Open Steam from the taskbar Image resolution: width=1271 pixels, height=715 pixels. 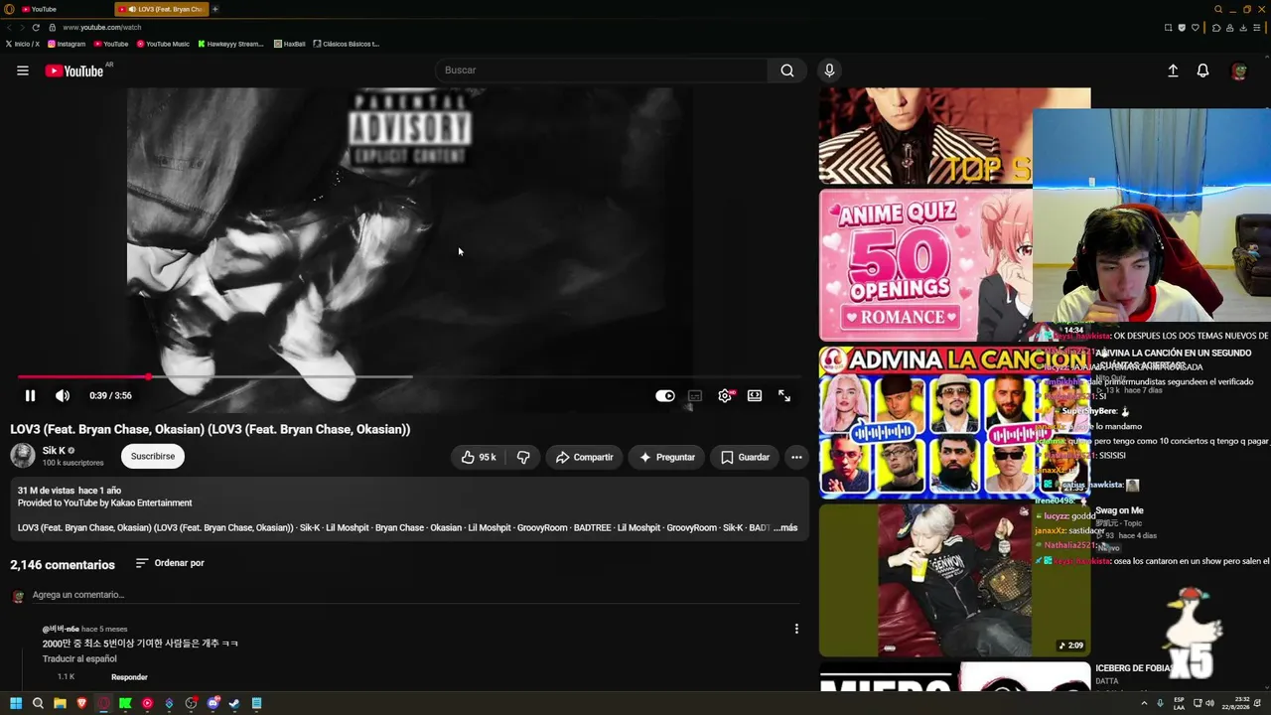(x=234, y=703)
